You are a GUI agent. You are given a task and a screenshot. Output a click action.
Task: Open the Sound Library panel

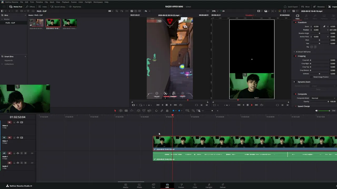coord(58,7)
